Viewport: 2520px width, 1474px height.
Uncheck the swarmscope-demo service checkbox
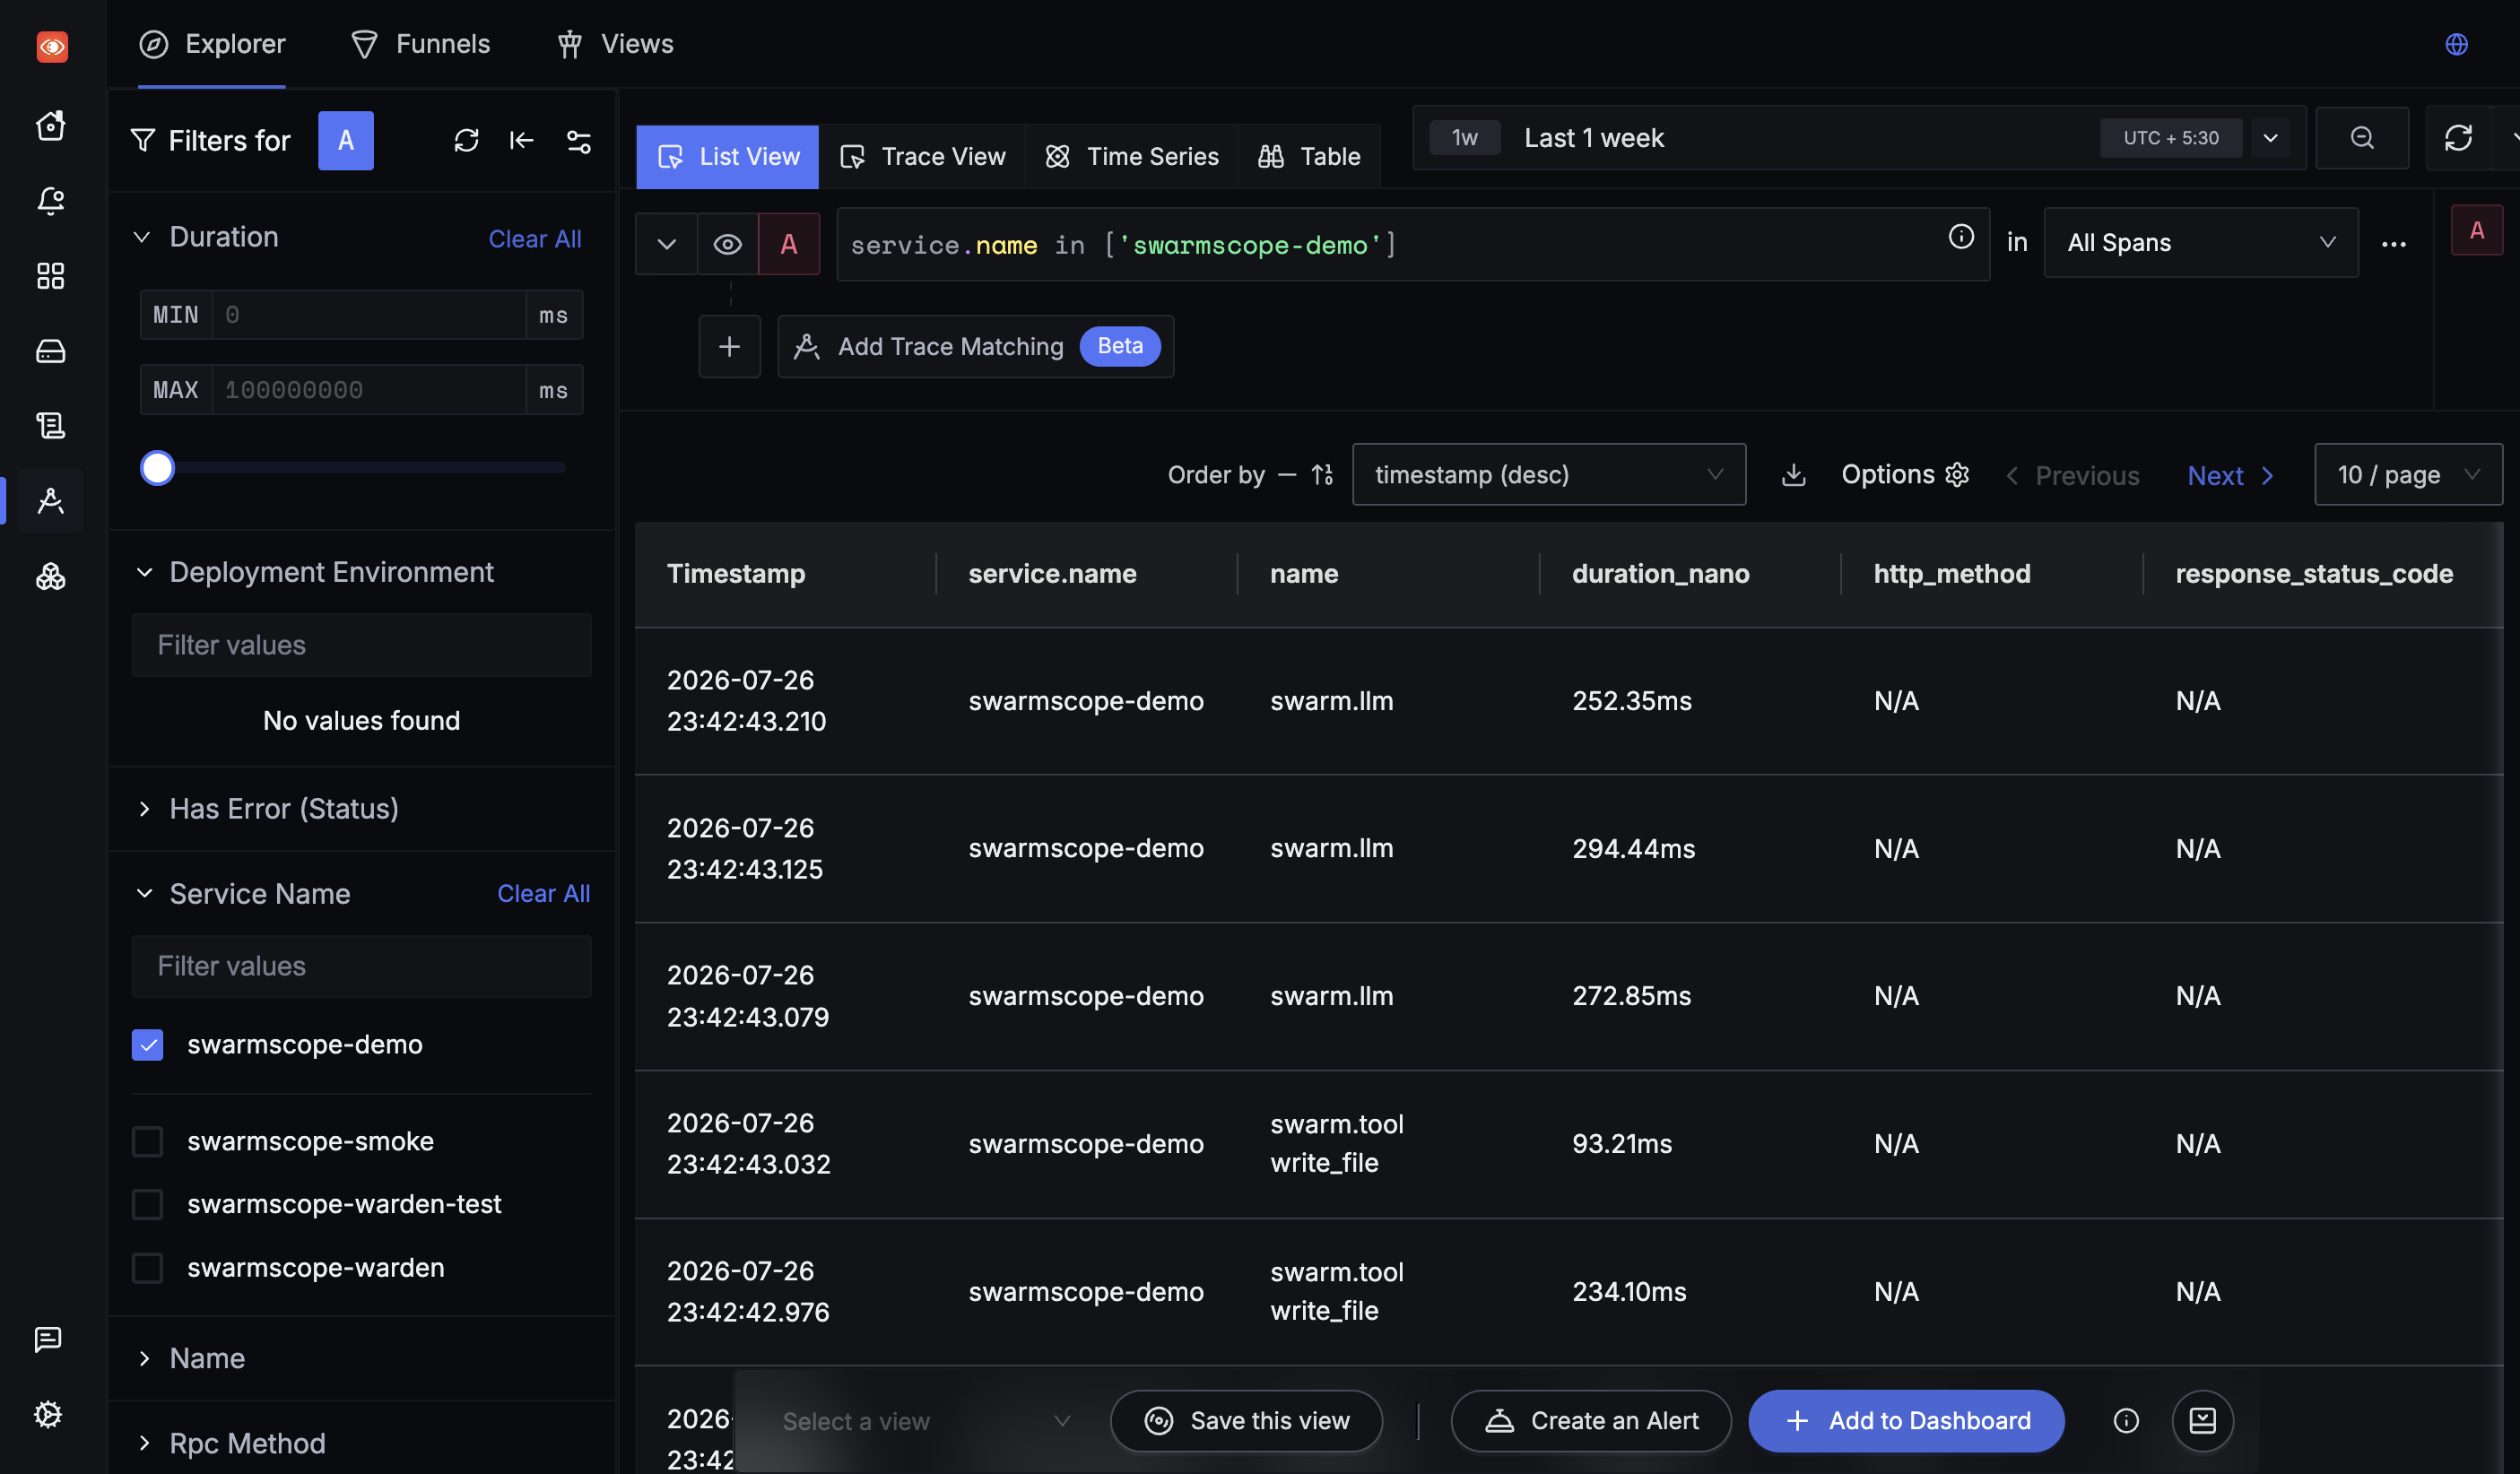pos(147,1045)
